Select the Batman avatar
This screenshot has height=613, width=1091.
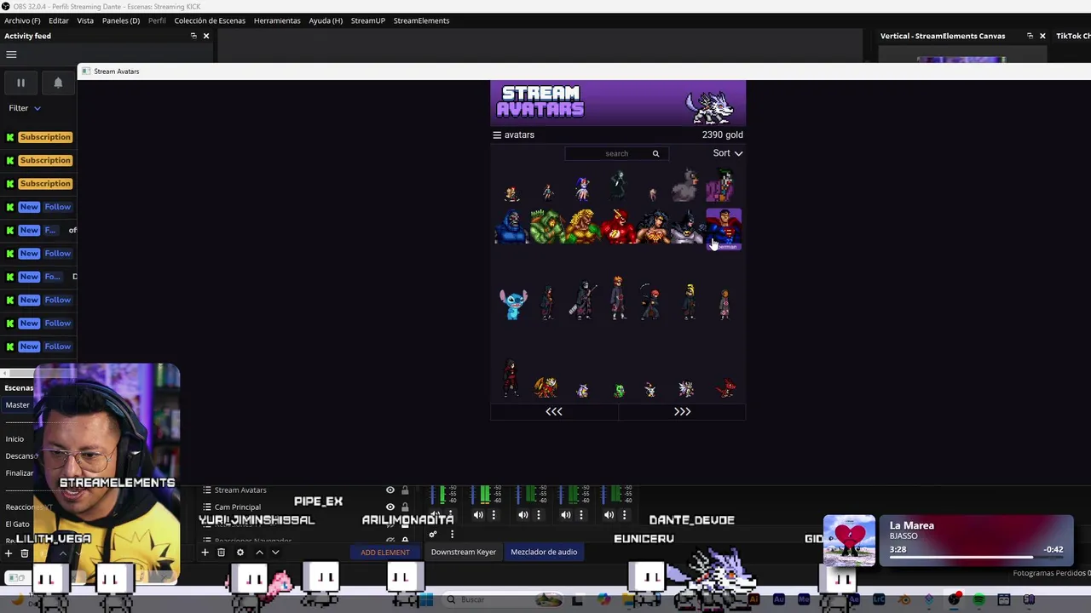[687, 228]
